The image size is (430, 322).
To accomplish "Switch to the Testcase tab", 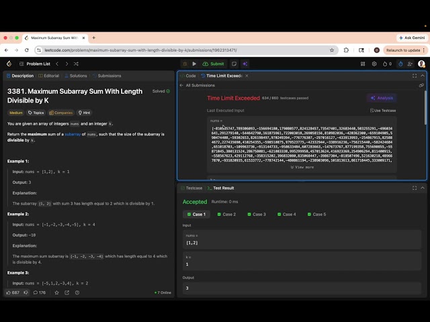I will point(191,188).
